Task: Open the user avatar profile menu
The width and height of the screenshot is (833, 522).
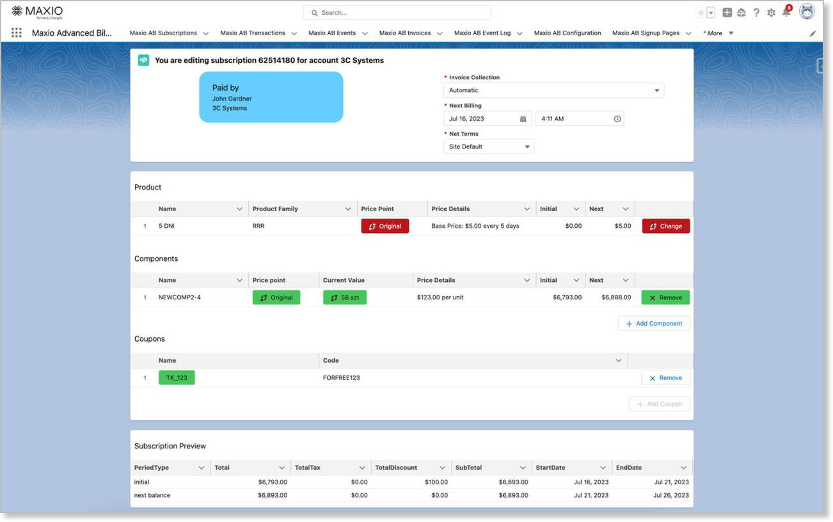Action: [807, 12]
